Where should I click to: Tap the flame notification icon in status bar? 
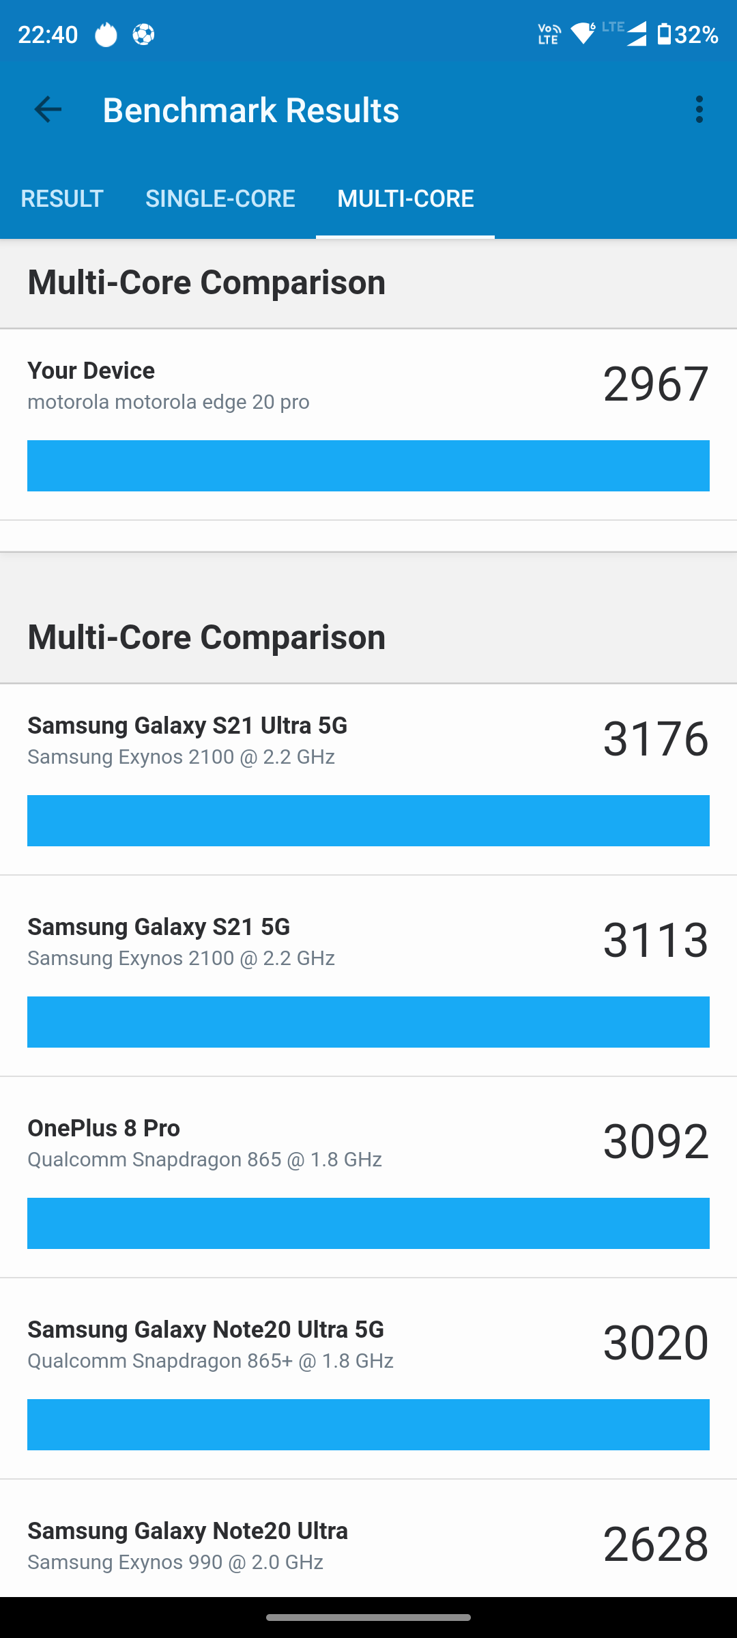point(106,34)
